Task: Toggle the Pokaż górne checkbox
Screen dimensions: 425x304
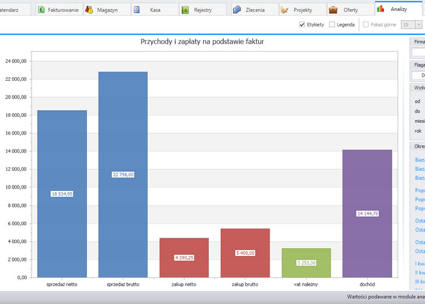Action: (x=365, y=24)
